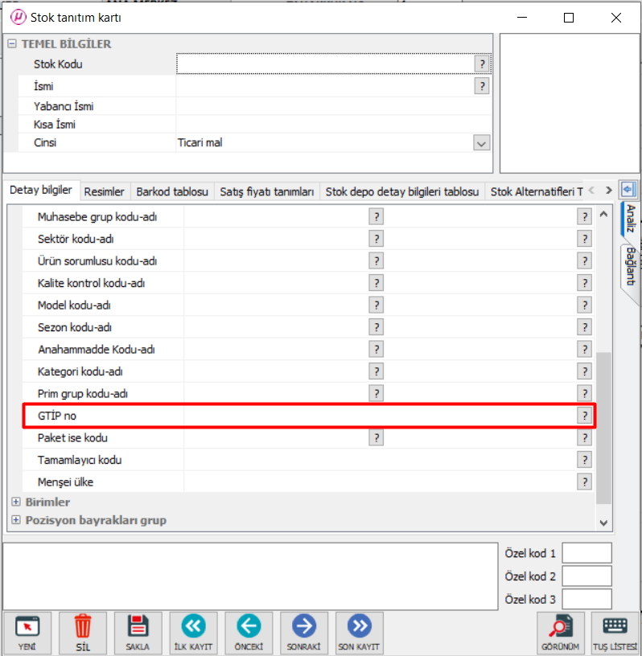Expand Pozisyon bayrakları grup section
Screen dimensions: 642x656
pos(16,520)
